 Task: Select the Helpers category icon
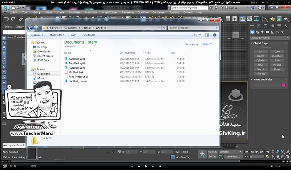(272, 32)
